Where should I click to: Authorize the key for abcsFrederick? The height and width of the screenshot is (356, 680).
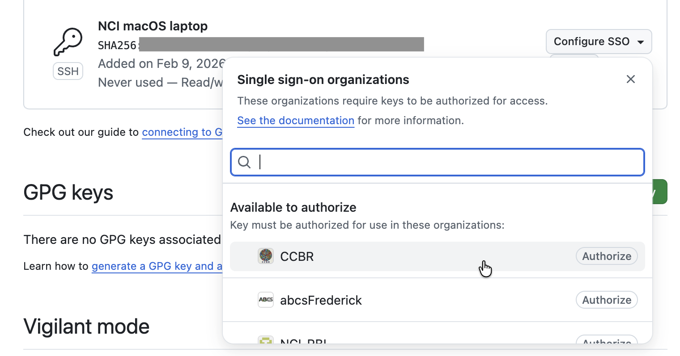click(606, 300)
